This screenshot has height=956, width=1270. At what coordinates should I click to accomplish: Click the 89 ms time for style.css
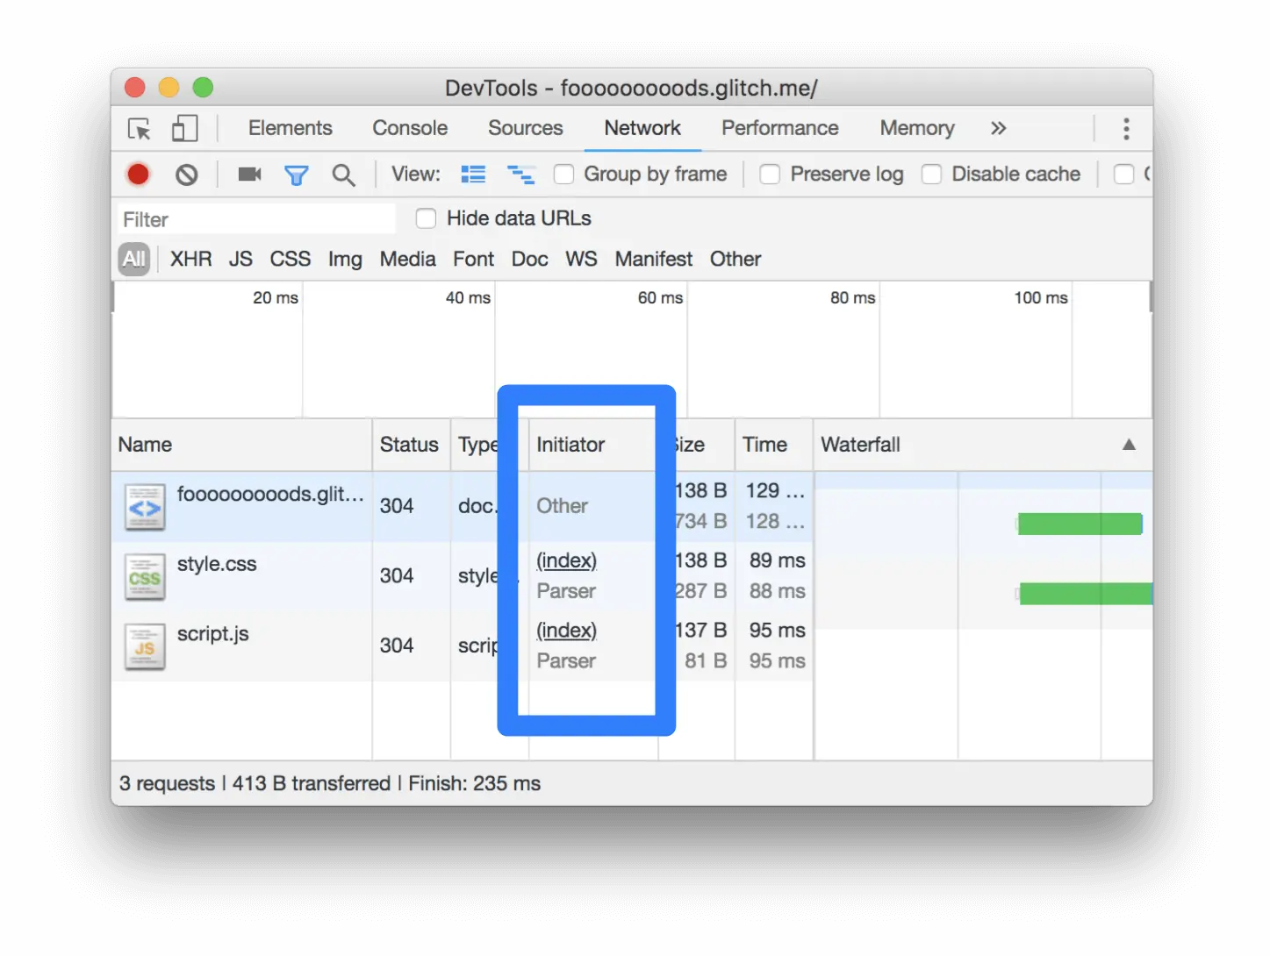point(777,560)
